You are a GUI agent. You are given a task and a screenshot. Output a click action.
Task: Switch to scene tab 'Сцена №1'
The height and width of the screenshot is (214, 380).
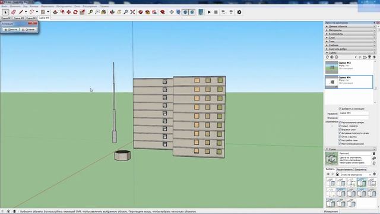tap(7, 18)
